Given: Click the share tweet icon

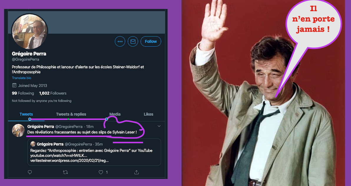Looking at the screenshot, I should [x=136, y=172].
